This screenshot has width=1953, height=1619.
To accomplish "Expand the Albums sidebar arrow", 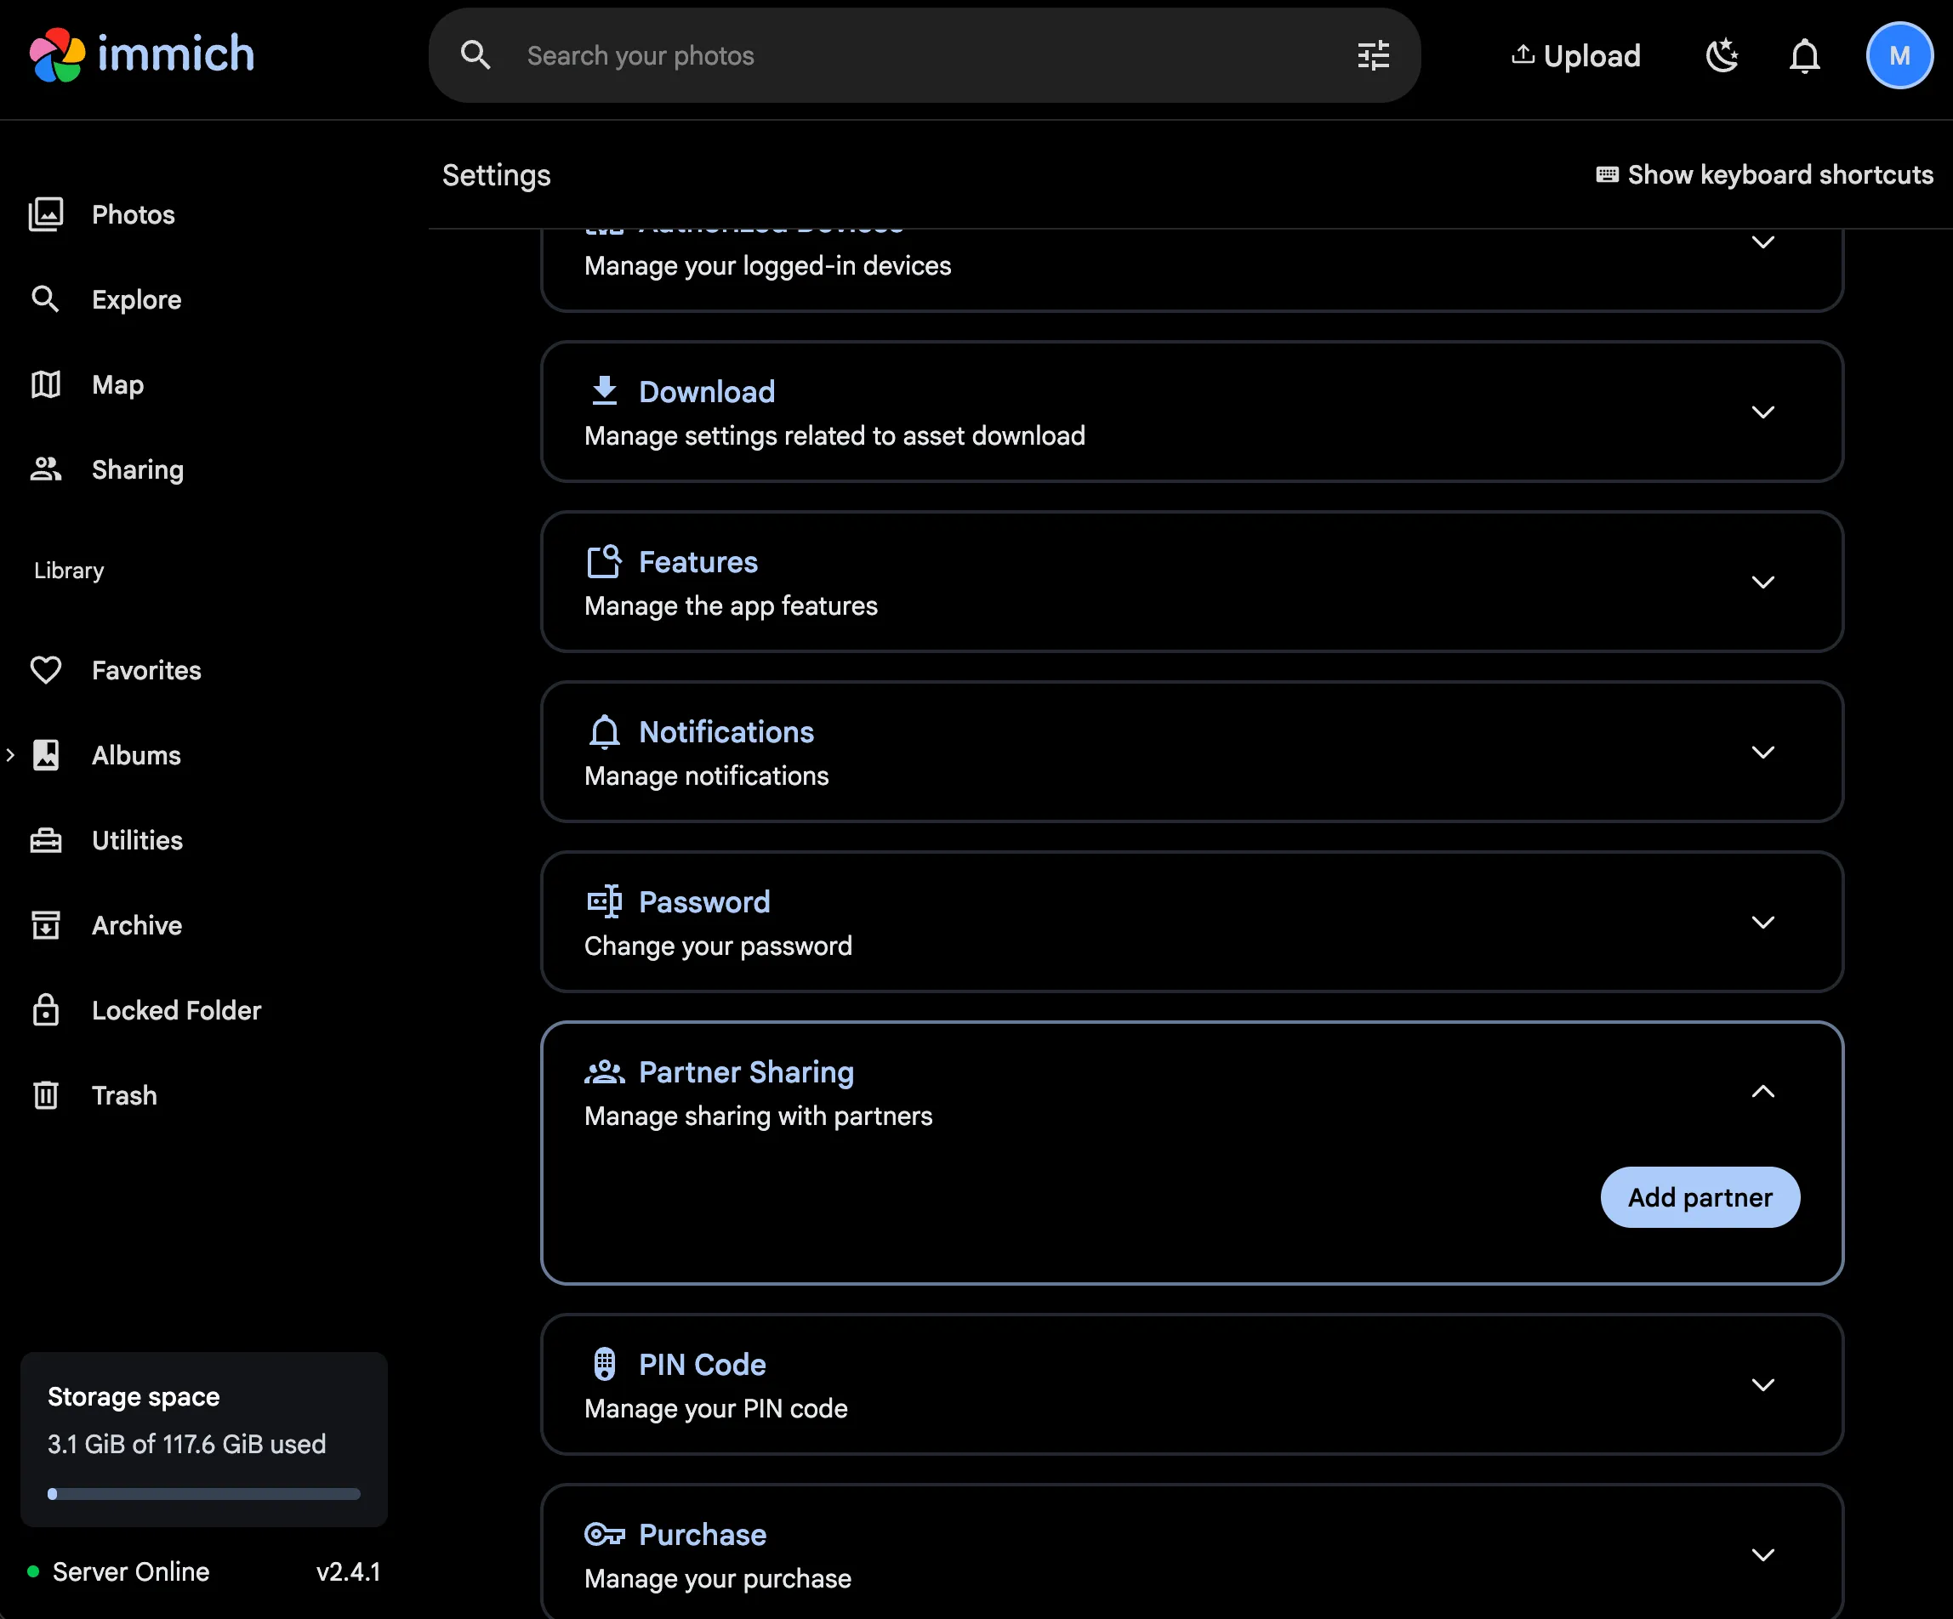I will [10, 755].
